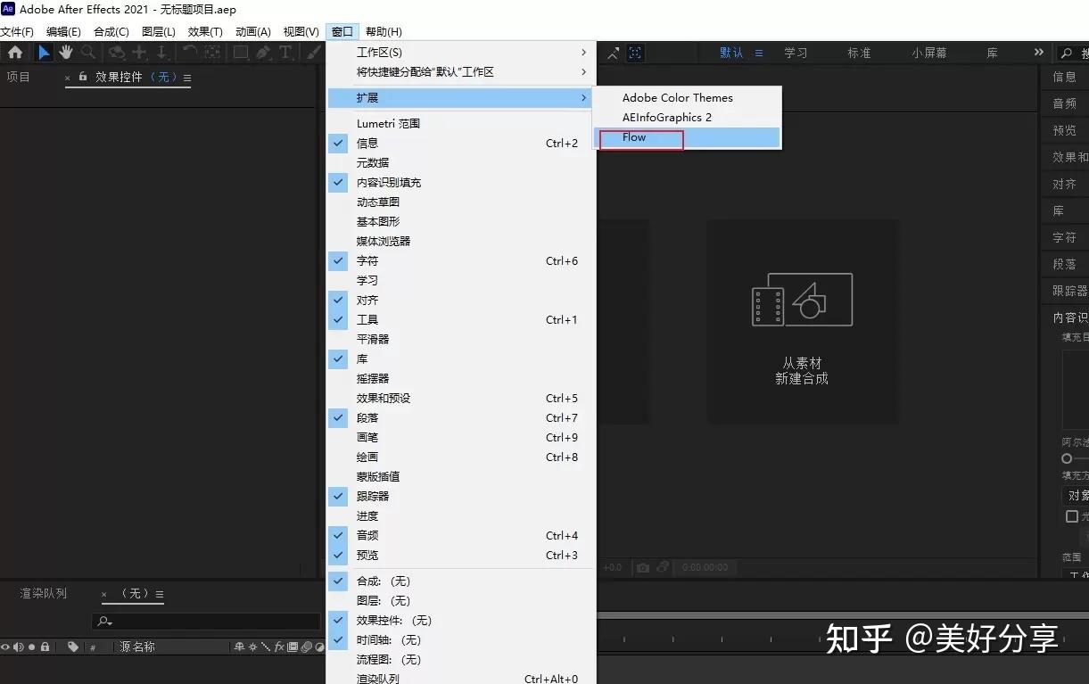
Task: Activate the Text tool
Action: coord(285,53)
